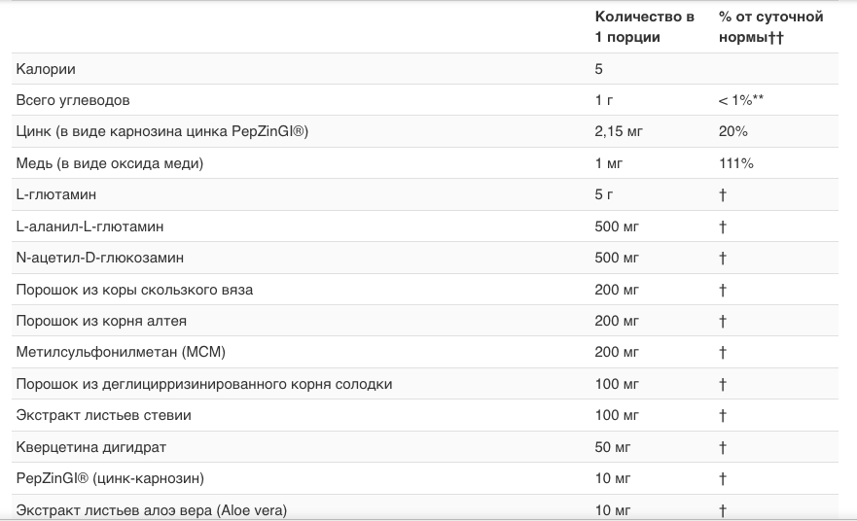The width and height of the screenshot is (857, 521).
Task: Click the 'L-глютамин' ingredient label
Action: pos(56,194)
